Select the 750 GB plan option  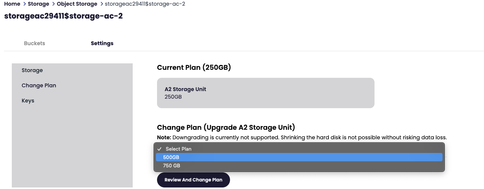pyautogui.click(x=171, y=166)
